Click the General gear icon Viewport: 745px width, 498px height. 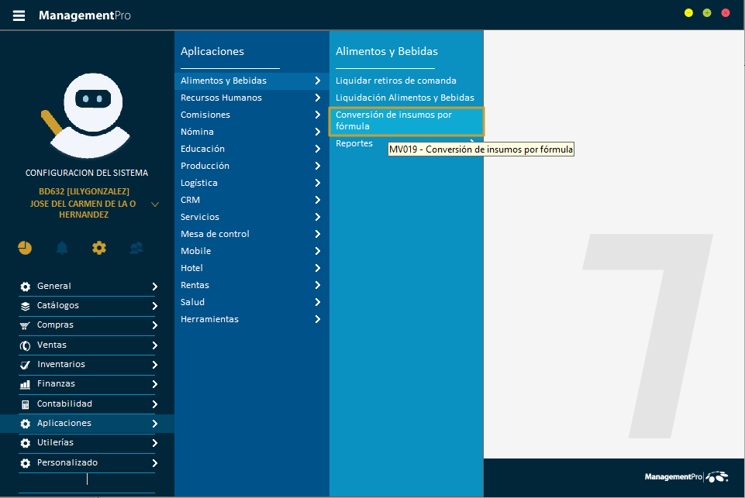[25, 287]
